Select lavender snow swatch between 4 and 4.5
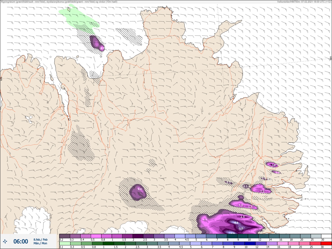This screenshot has width=332, height=249. pyautogui.click(x=180, y=236)
